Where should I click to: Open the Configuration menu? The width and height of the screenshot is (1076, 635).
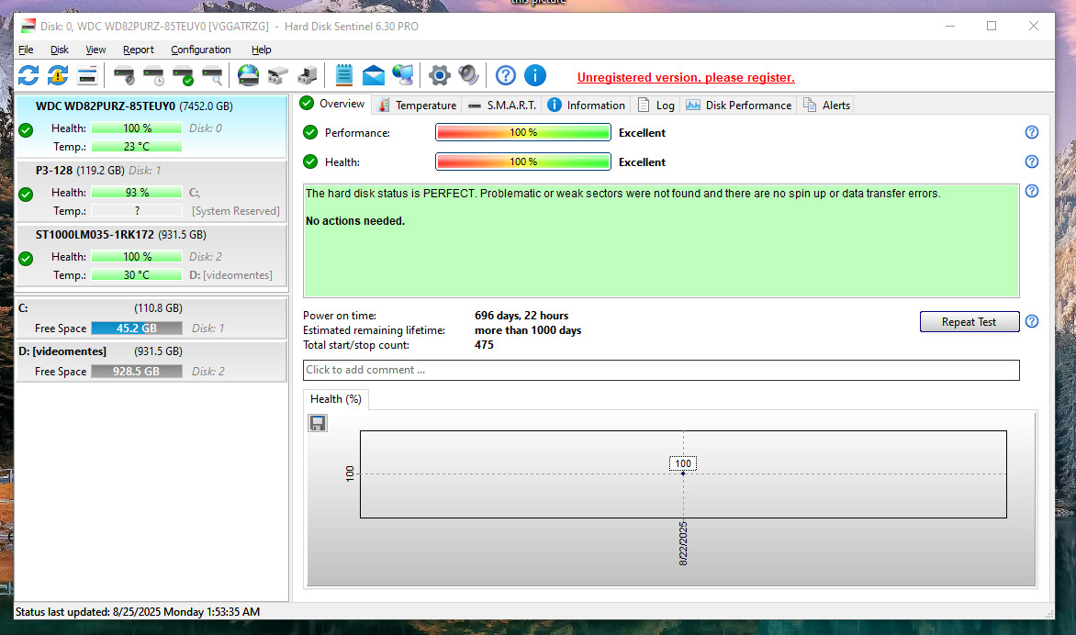tap(200, 50)
